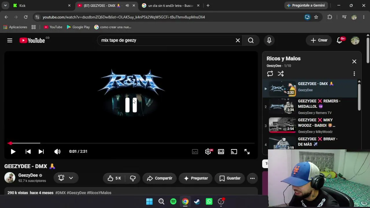Open the YouTube guide hamburger menu

pyautogui.click(x=10, y=40)
